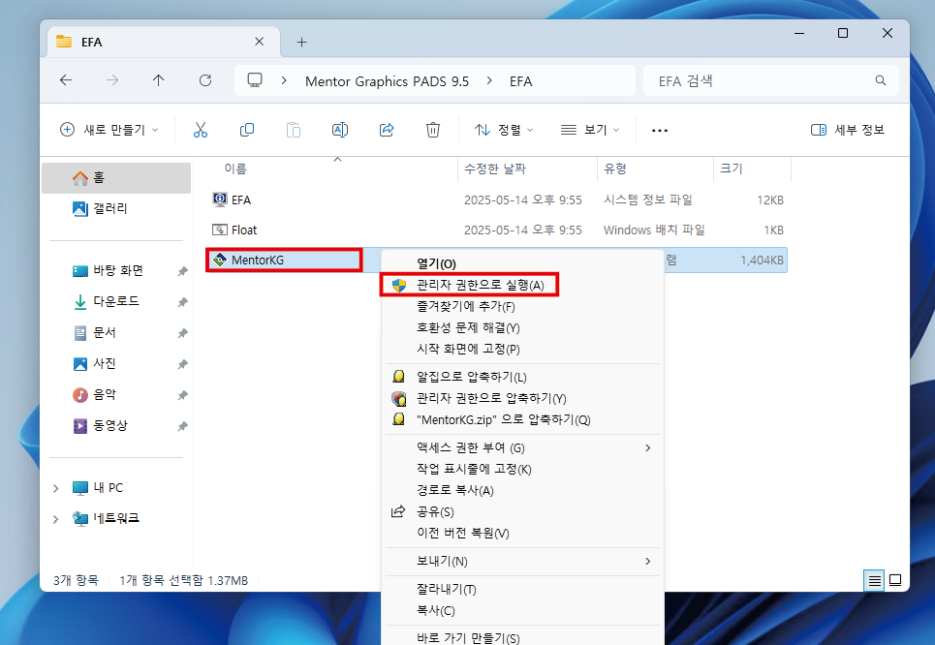
Task: Click the Delete trash icon
Action: [x=433, y=130]
